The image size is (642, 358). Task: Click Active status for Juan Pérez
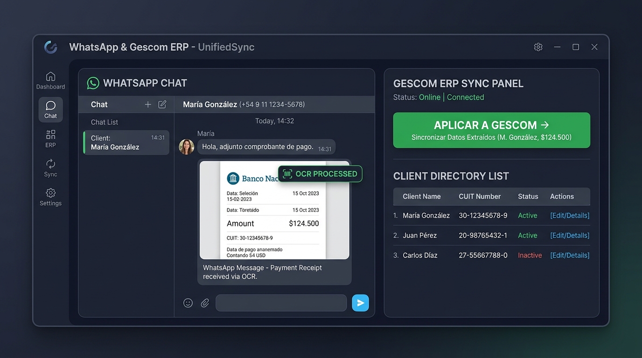528,235
